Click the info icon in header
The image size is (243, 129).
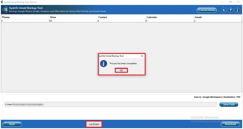click(237, 10)
